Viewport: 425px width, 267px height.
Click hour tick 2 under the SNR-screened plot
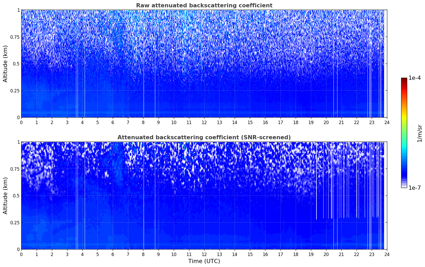[x=52, y=254]
